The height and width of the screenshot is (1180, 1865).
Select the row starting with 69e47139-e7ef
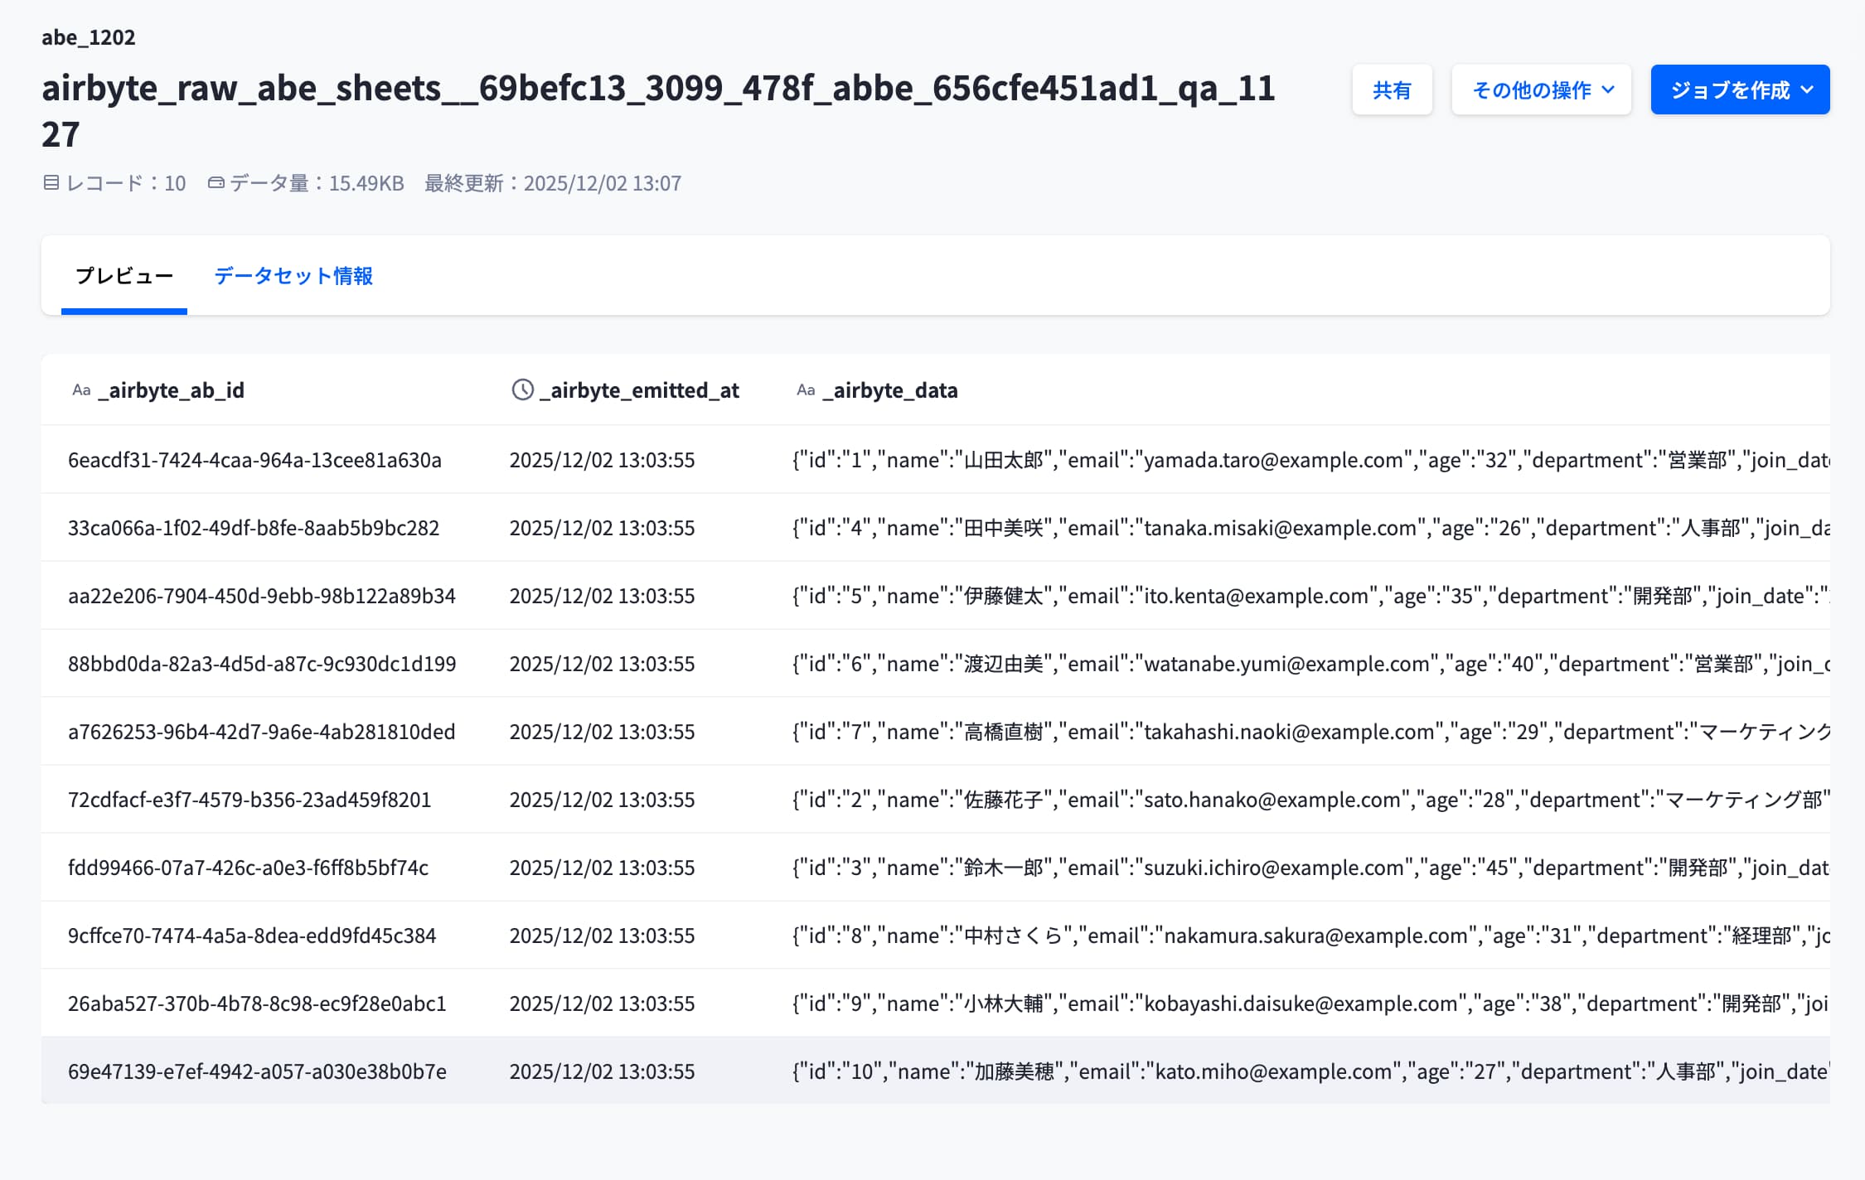click(x=936, y=1071)
